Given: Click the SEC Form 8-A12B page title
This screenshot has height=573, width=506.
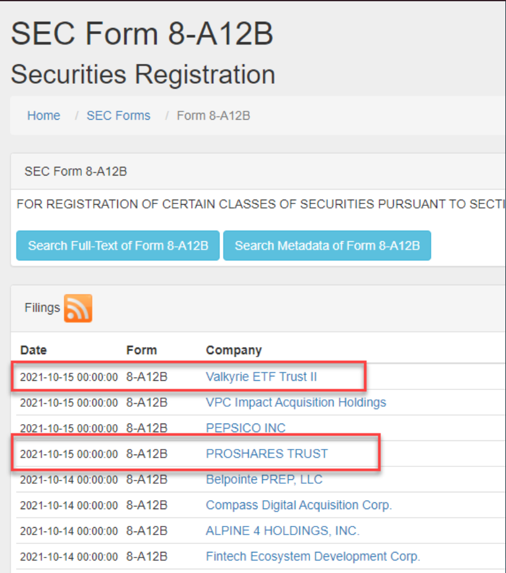Looking at the screenshot, I should tap(142, 33).
